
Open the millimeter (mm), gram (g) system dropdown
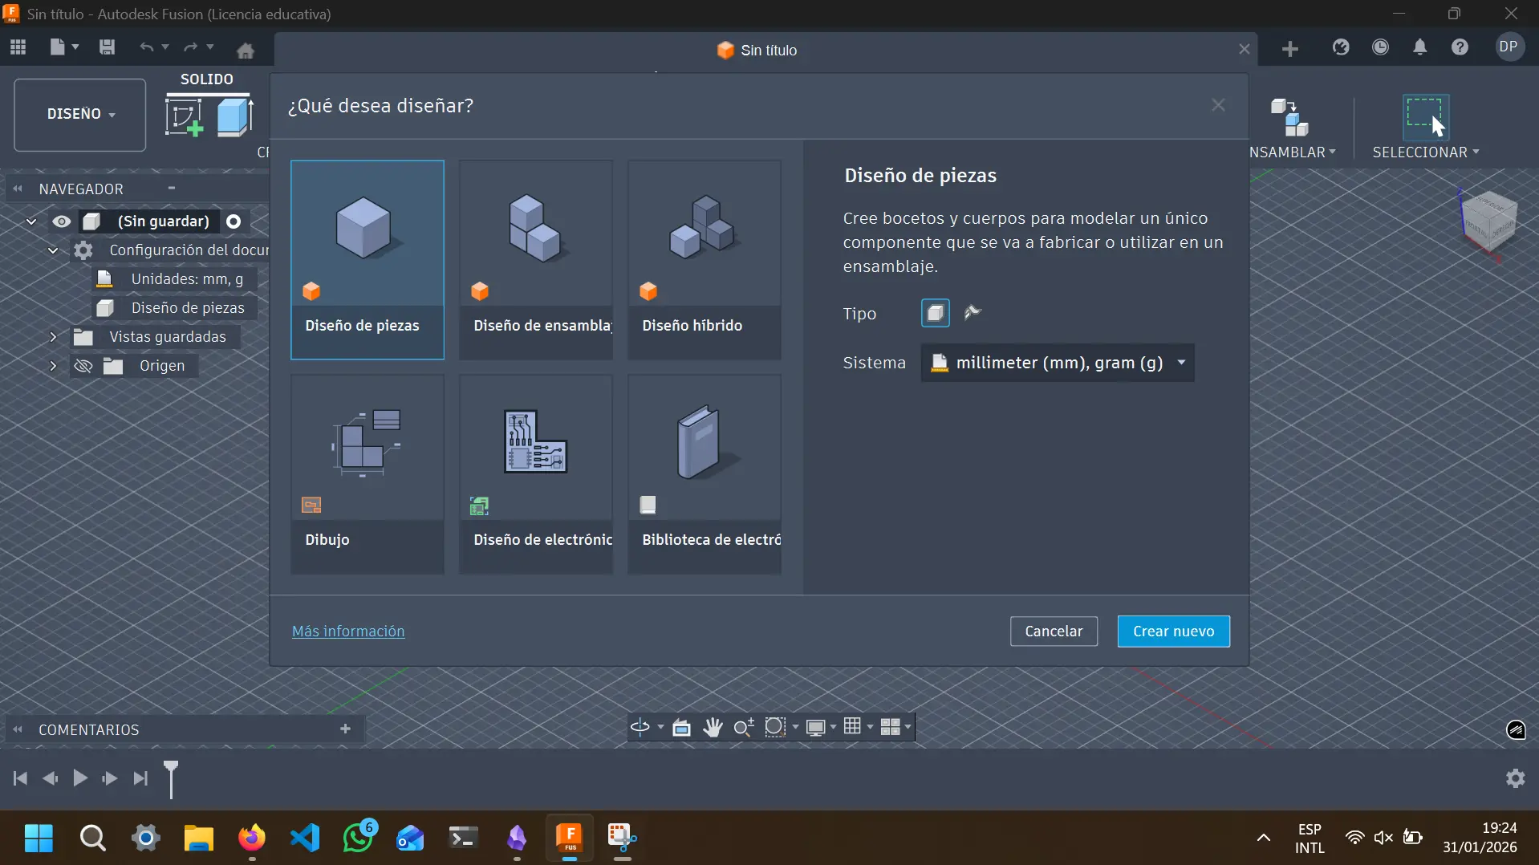[x=1058, y=363]
